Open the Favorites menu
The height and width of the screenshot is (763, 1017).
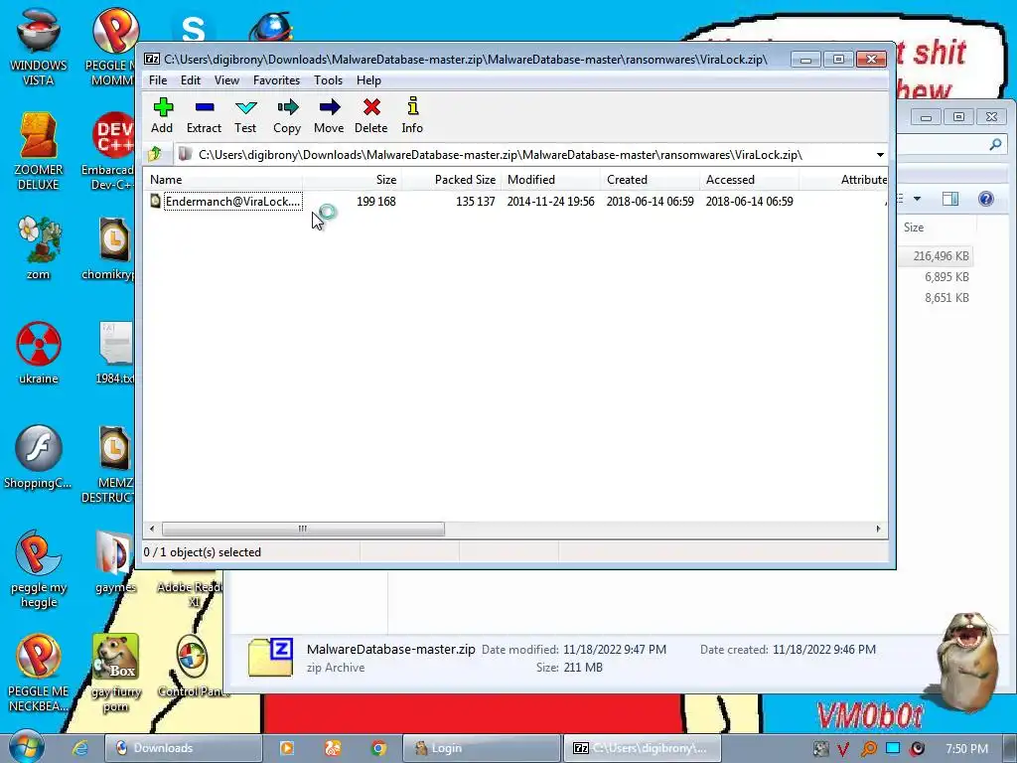point(276,80)
